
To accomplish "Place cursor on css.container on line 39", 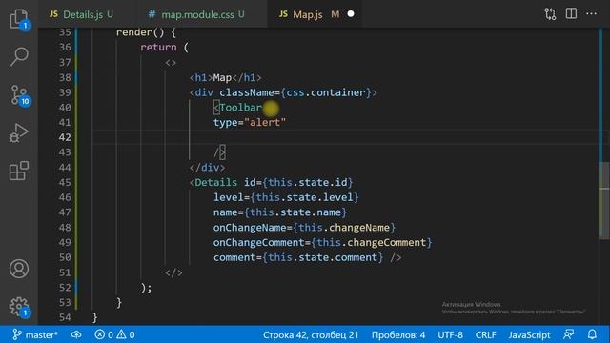I will (x=326, y=92).
